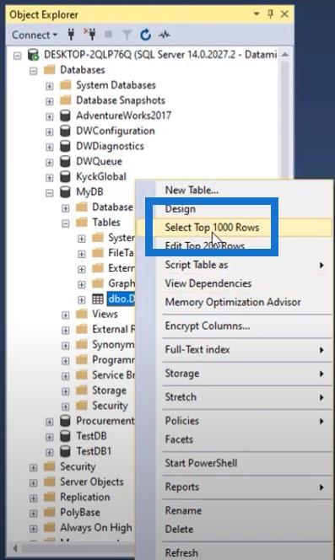Click the TestDB database icon

pos(65,436)
